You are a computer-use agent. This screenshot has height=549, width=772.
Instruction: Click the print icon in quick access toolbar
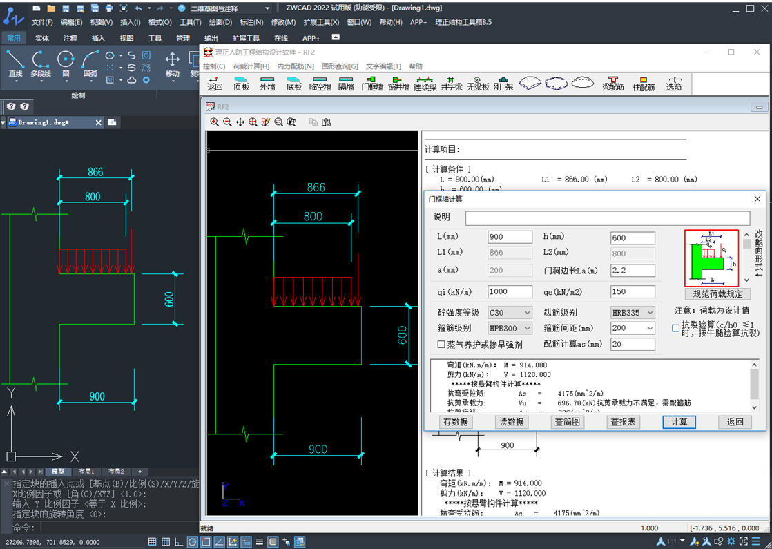click(x=109, y=8)
